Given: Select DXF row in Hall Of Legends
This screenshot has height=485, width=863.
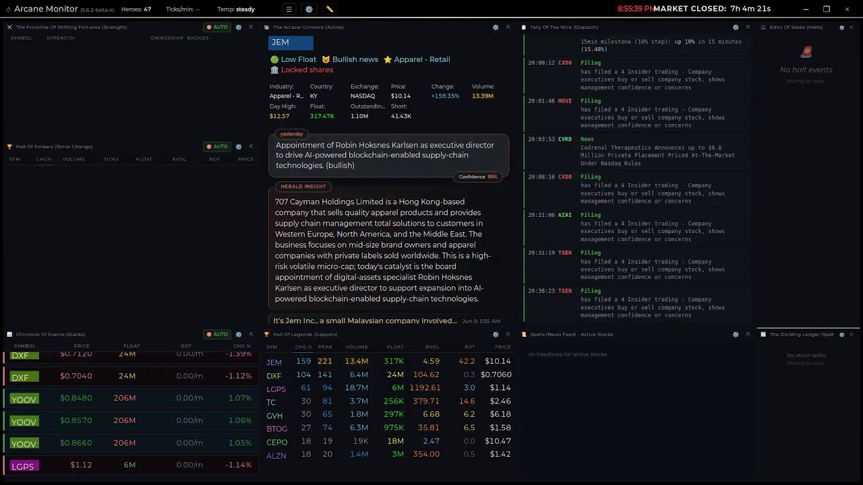Looking at the screenshot, I should point(388,375).
